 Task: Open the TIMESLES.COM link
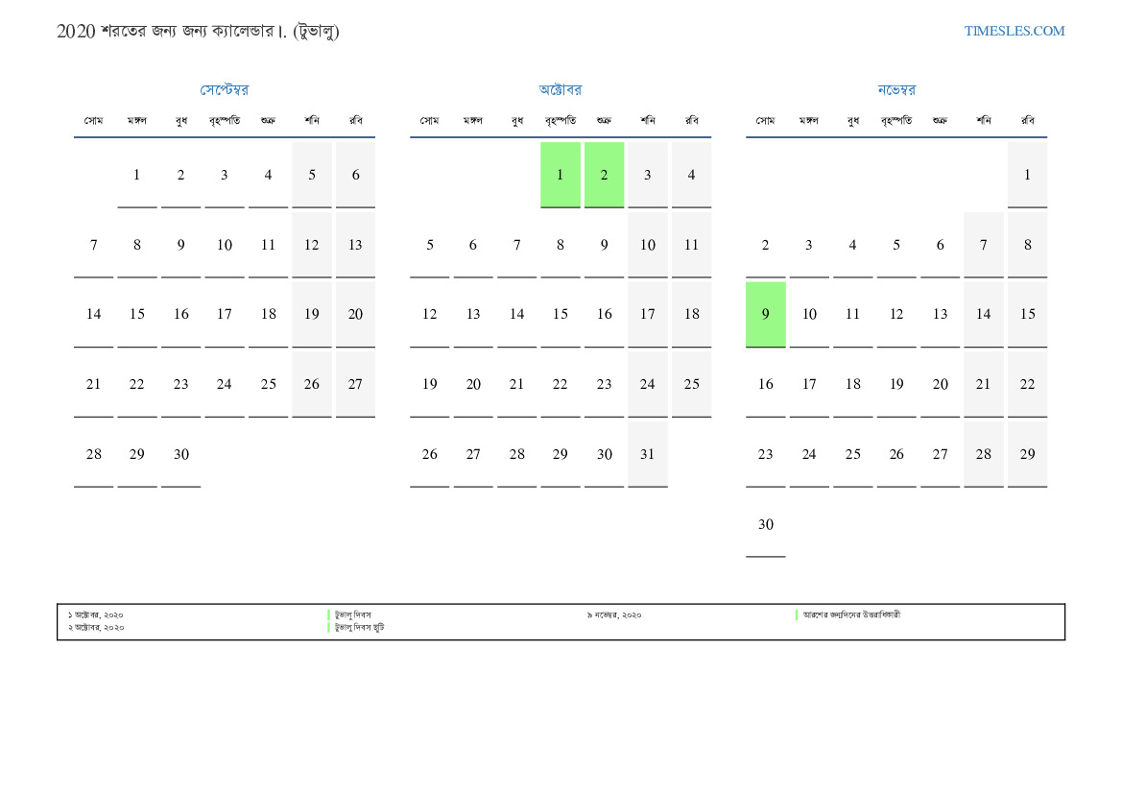1014,31
